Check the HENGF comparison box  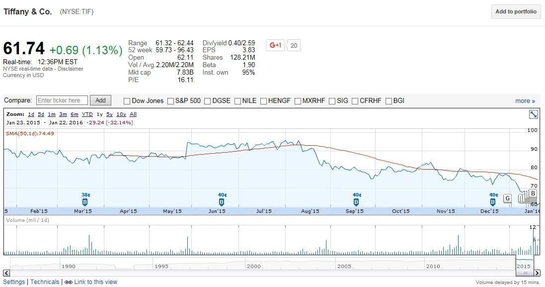263,101
